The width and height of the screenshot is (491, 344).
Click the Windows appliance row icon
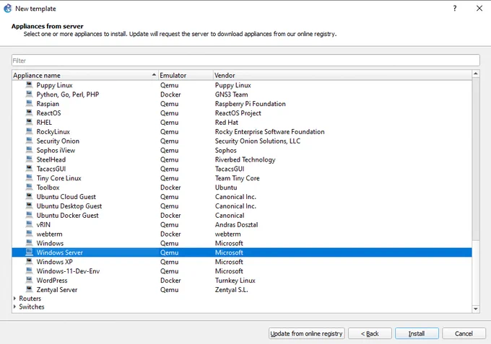(29, 243)
